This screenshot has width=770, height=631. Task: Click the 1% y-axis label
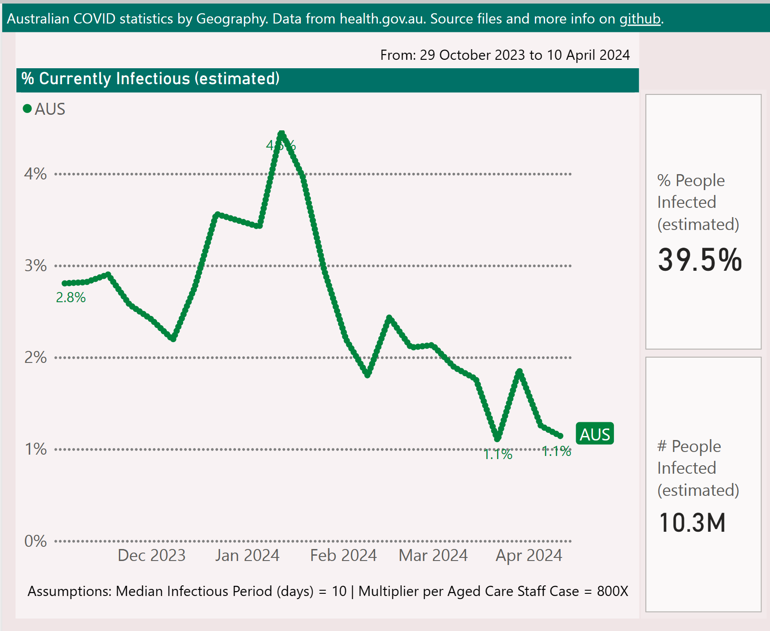point(35,449)
